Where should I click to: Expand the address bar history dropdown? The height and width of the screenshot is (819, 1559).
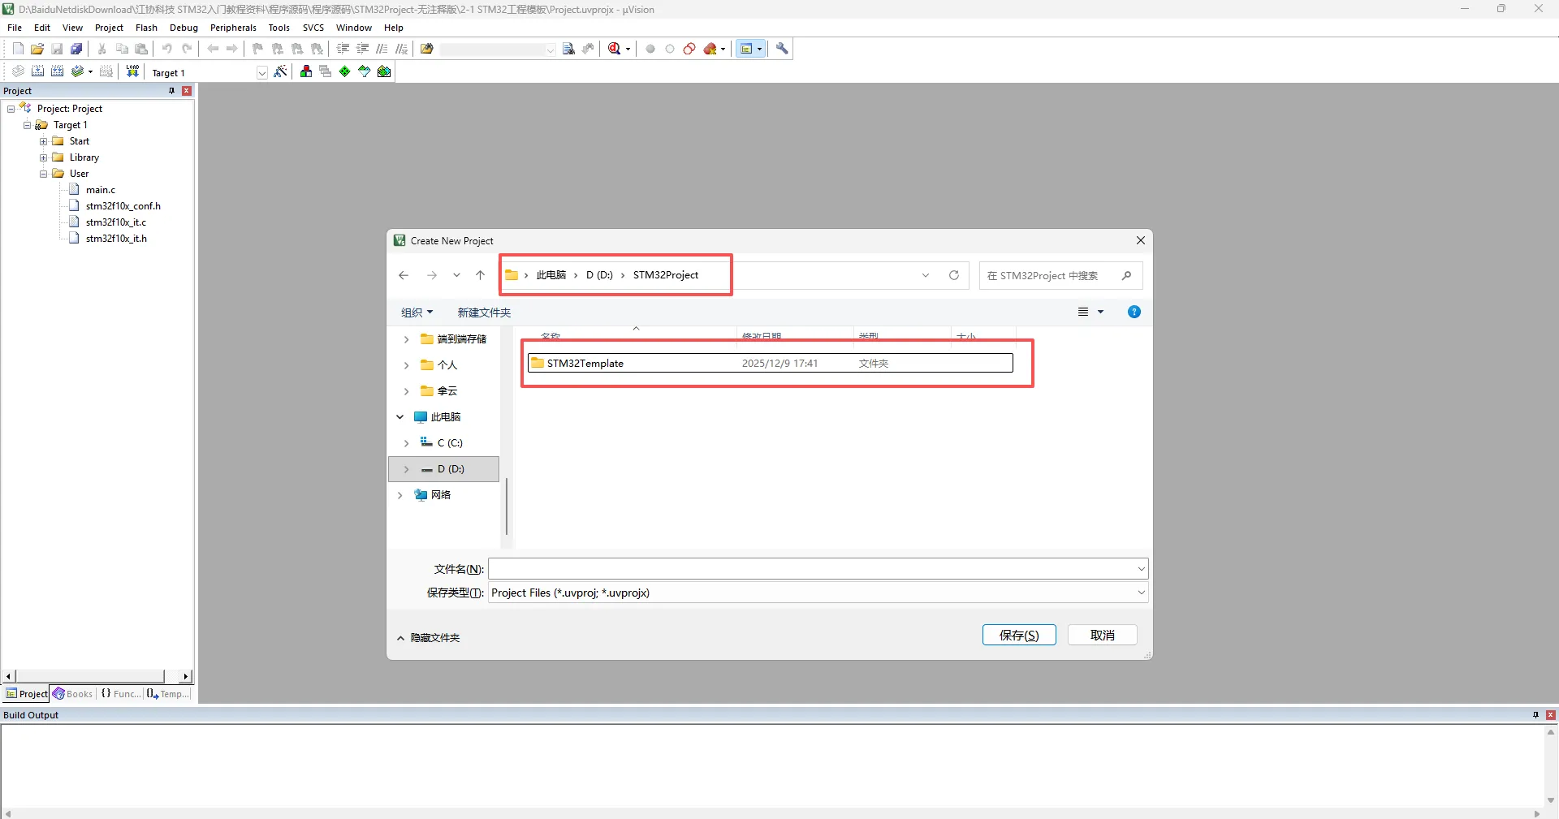pos(926,275)
